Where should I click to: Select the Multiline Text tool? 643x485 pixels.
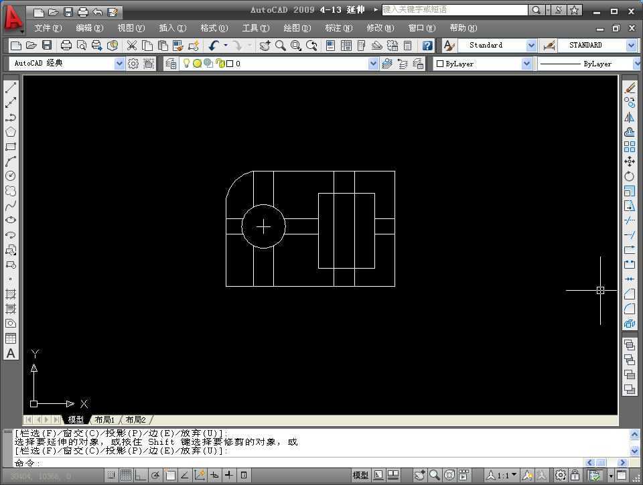[11, 353]
